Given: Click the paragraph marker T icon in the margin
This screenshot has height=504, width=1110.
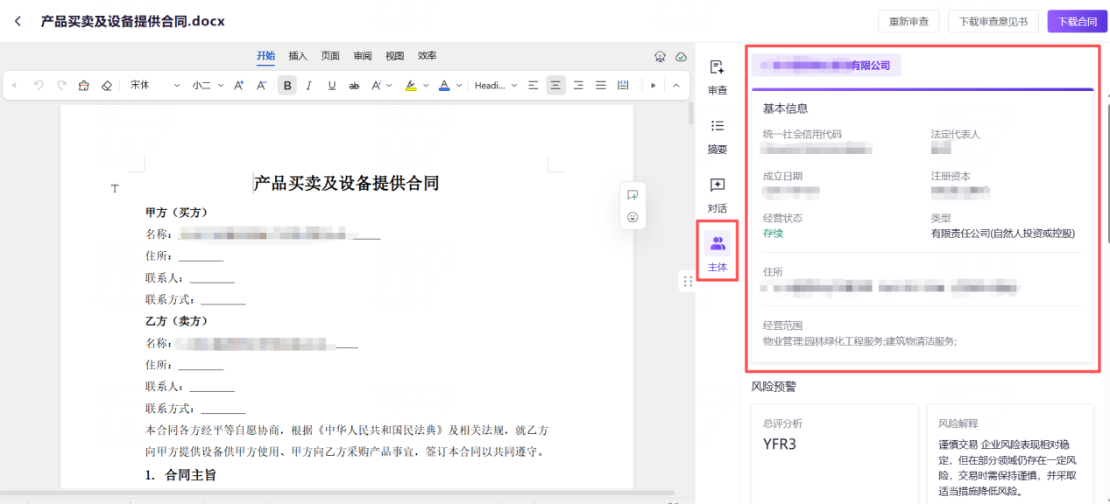Looking at the screenshot, I should click(x=114, y=188).
